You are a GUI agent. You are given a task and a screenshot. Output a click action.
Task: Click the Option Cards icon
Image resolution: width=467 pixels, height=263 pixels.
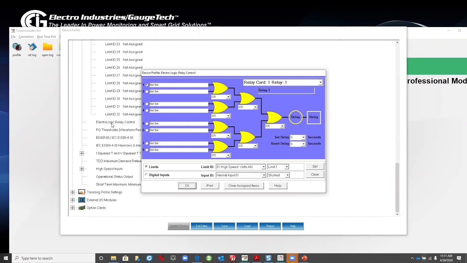tap(82, 208)
